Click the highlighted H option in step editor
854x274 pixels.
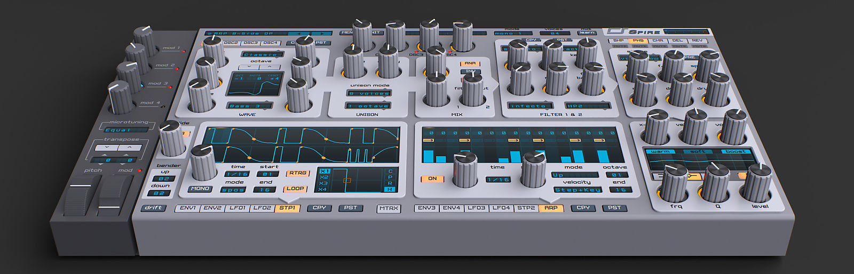pyautogui.click(x=390, y=190)
